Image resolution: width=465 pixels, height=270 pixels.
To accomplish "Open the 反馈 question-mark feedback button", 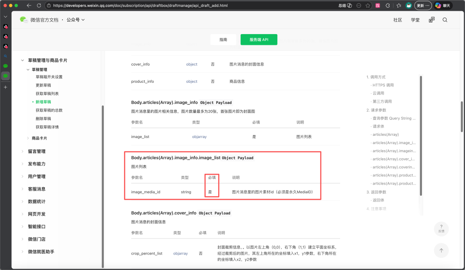I will click(441, 229).
